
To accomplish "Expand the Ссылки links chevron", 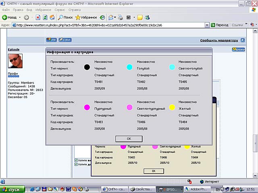I will (x=246, y=24).
